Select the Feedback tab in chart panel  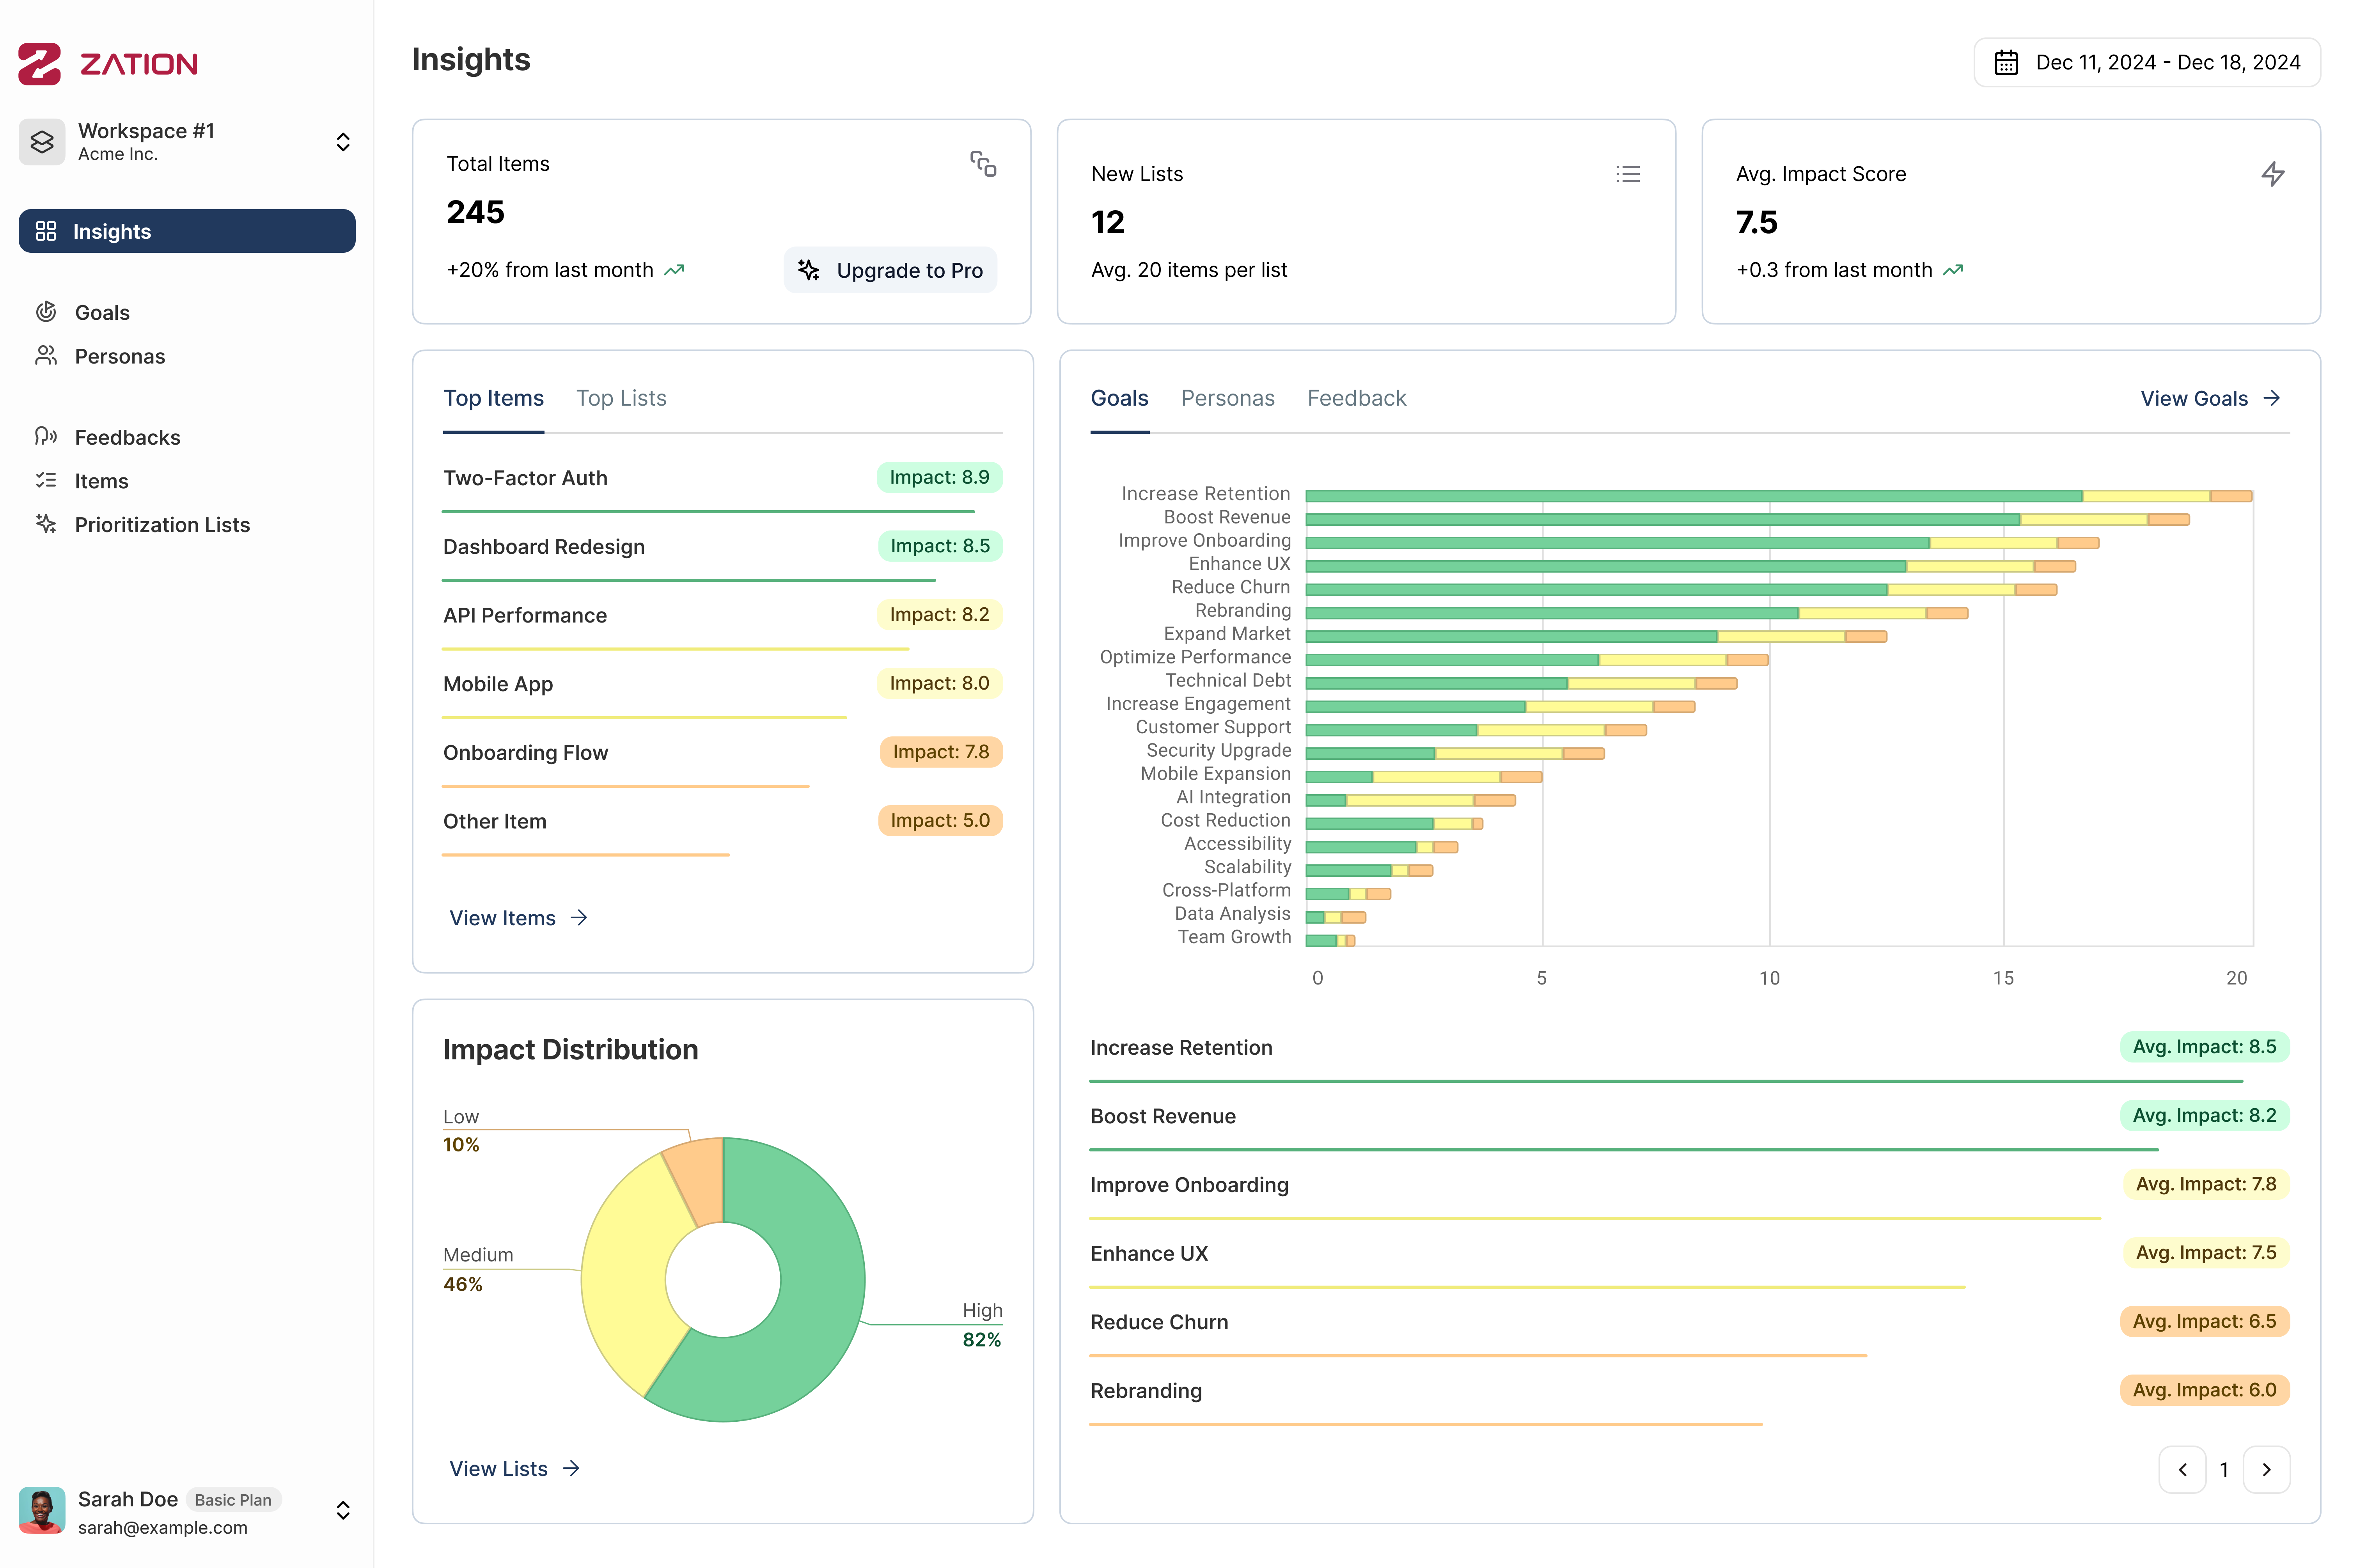(1356, 398)
